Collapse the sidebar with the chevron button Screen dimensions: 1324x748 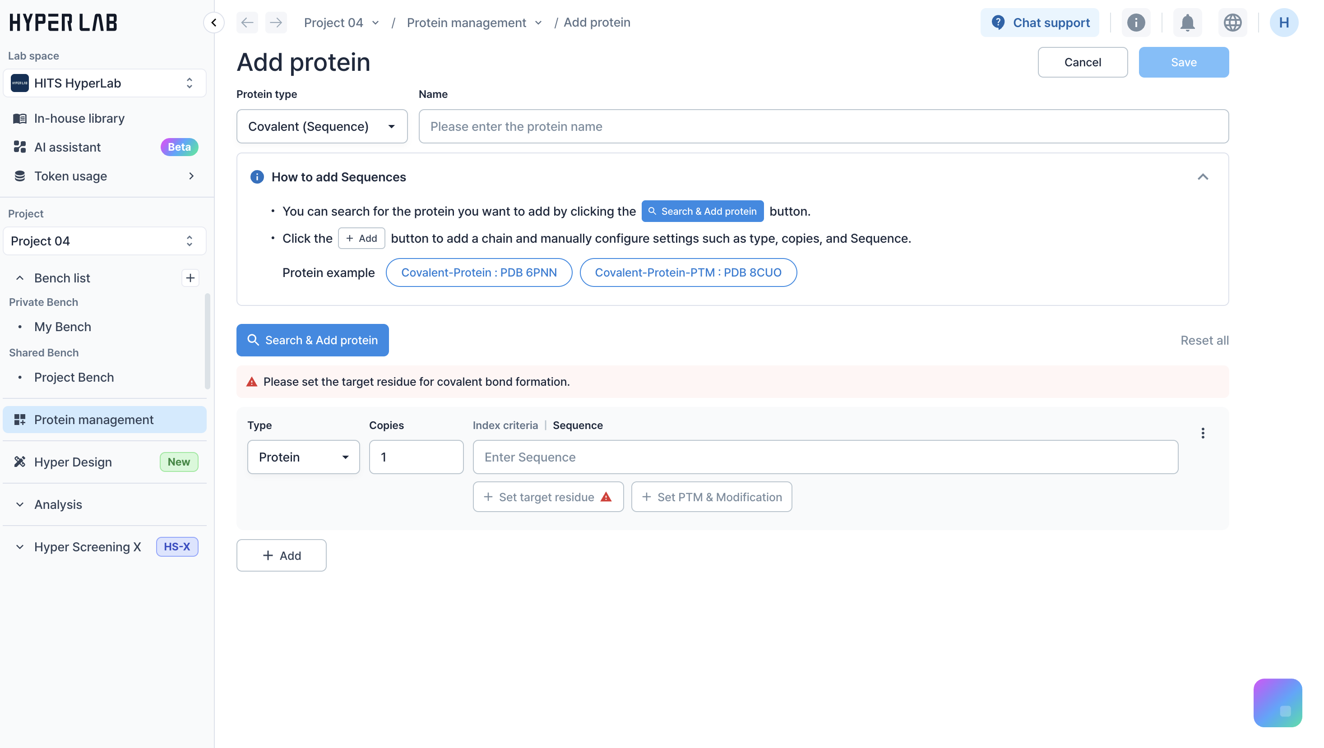pos(214,23)
